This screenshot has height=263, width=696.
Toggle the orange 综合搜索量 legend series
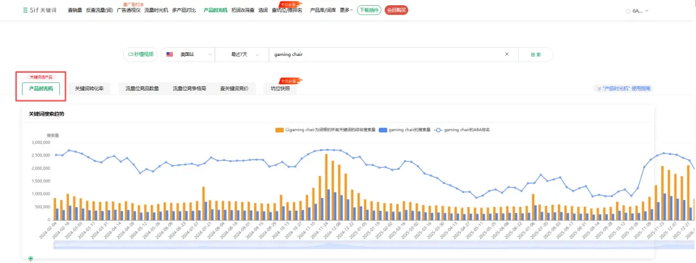325,130
